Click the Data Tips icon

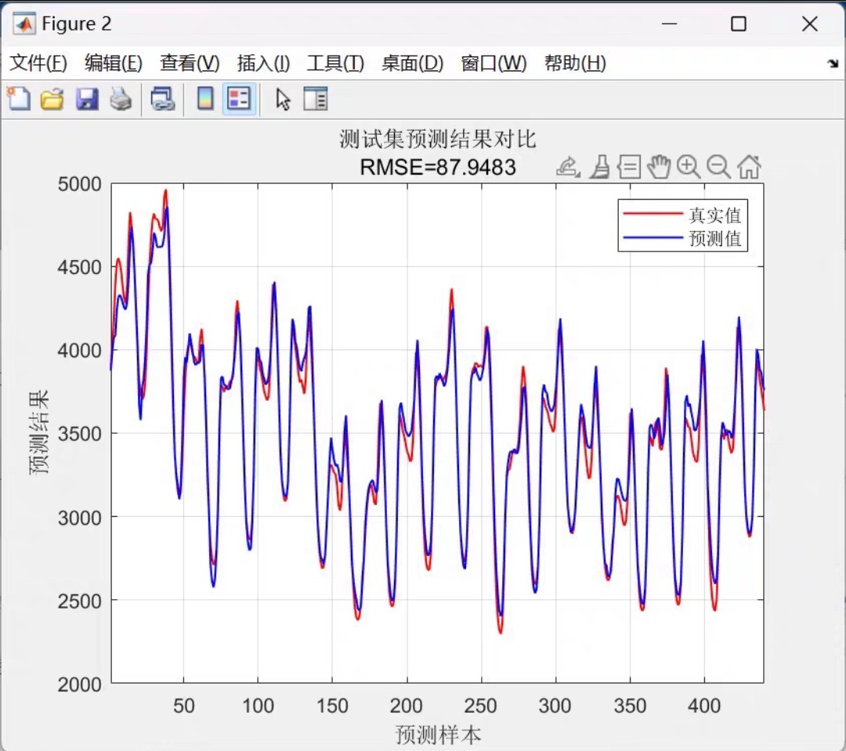pos(629,167)
